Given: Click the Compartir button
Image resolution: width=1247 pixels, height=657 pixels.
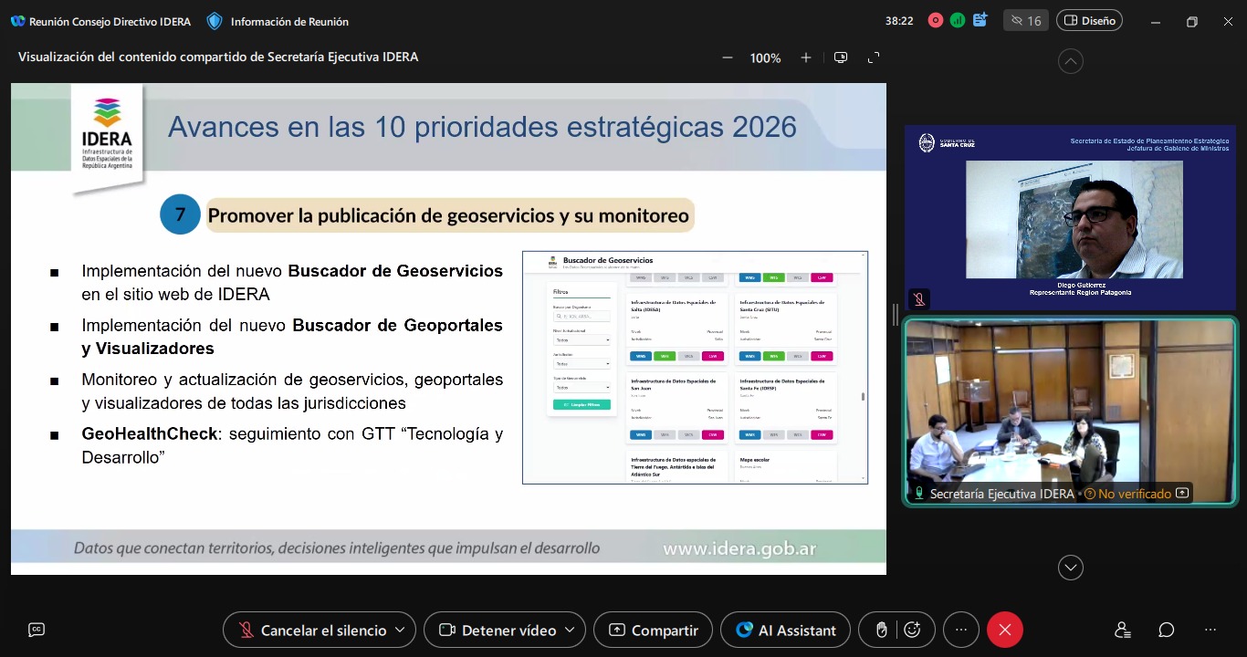Looking at the screenshot, I should click(653, 630).
